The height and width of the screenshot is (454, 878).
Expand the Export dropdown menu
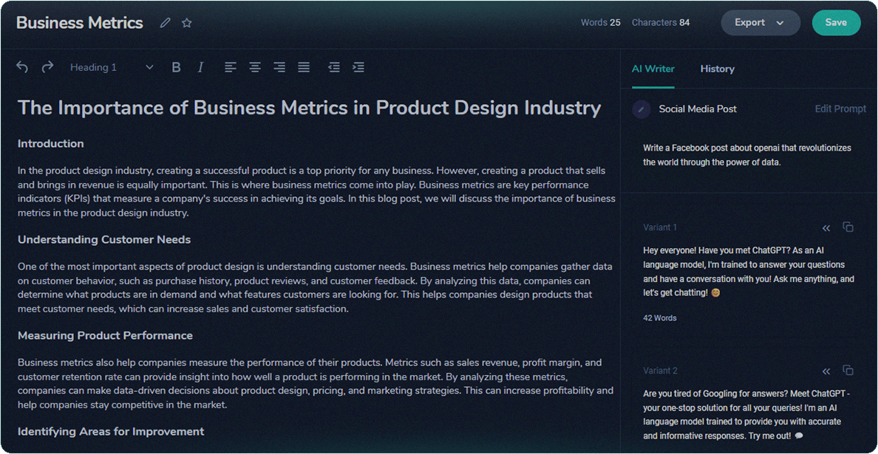coord(760,23)
